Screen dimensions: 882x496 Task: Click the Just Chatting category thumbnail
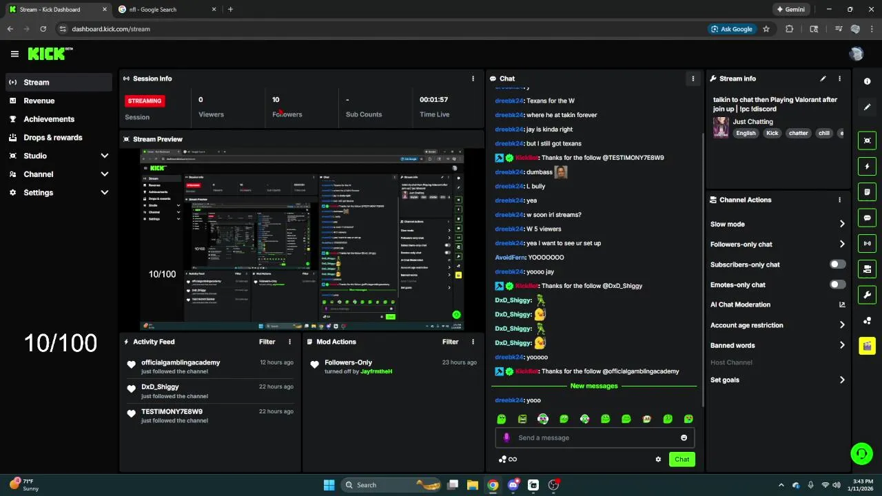click(721, 127)
